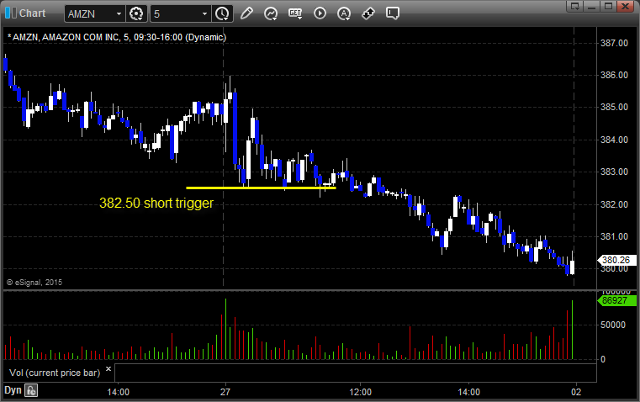Click the 12:00 time axis label
Viewport: 640px width, 402px height.
pyautogui.click(x=361, y=392)
